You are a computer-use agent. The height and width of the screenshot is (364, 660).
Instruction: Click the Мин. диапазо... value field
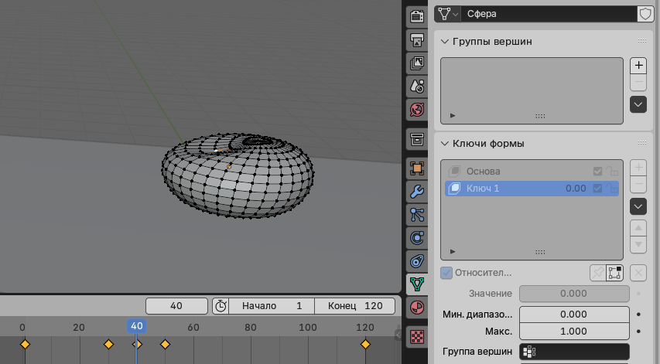(x=574, y=315)
